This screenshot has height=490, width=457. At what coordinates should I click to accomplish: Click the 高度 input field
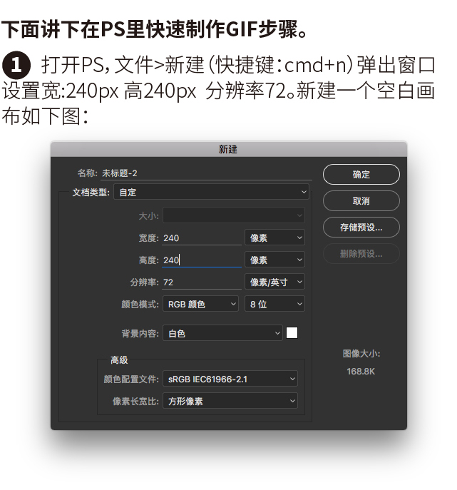coord(202,260)
